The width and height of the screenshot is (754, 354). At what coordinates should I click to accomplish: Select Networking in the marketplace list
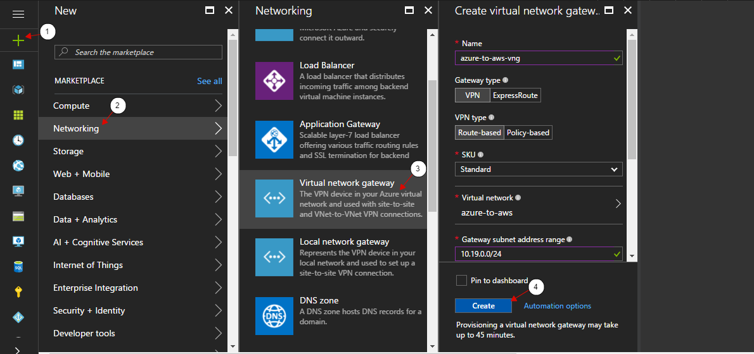[x=132, y=128]
